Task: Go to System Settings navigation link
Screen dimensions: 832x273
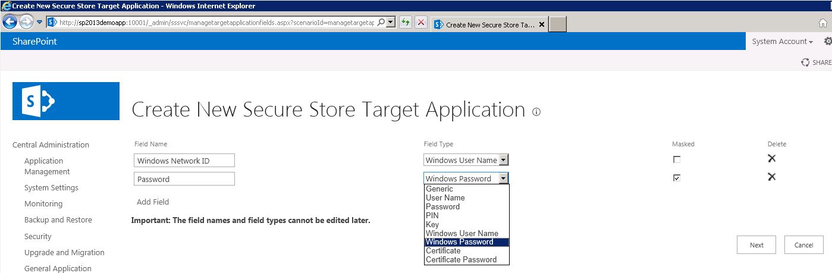Action: (x=51, y=187)
